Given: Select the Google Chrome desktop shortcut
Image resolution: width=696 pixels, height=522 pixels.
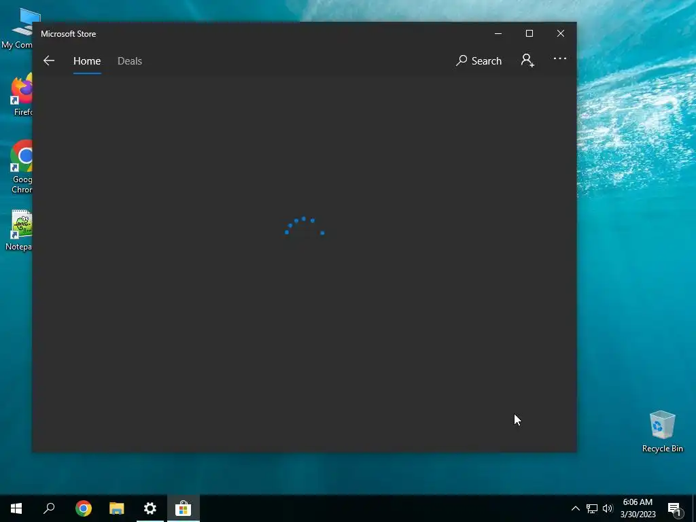Looking at the screenshot, I should [x=21, y=167].
